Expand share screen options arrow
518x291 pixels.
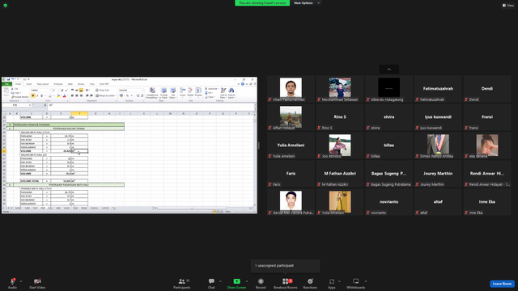[247, 281]
